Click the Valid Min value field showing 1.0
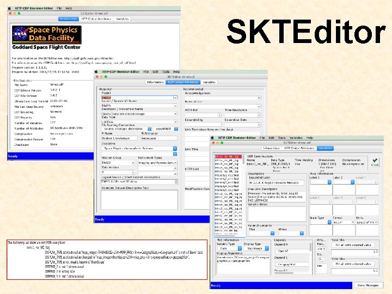 click(355, 252)
